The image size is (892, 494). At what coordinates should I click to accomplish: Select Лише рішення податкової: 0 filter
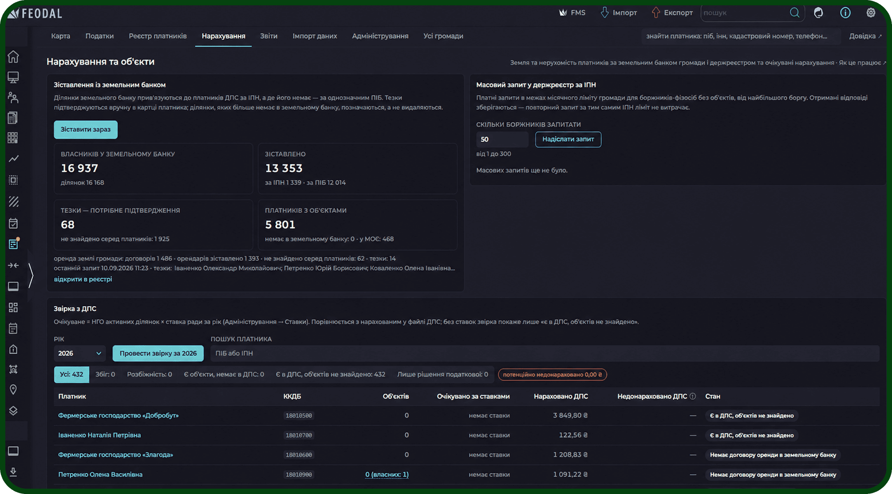pyautogui.click(x=442, y=375)
